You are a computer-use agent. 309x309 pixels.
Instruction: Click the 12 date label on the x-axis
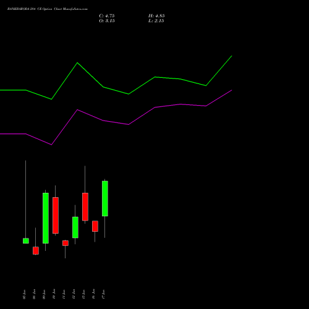tap(74, 294)
